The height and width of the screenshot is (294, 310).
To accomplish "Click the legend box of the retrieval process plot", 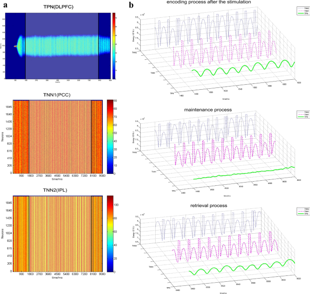I will point(303,211).
